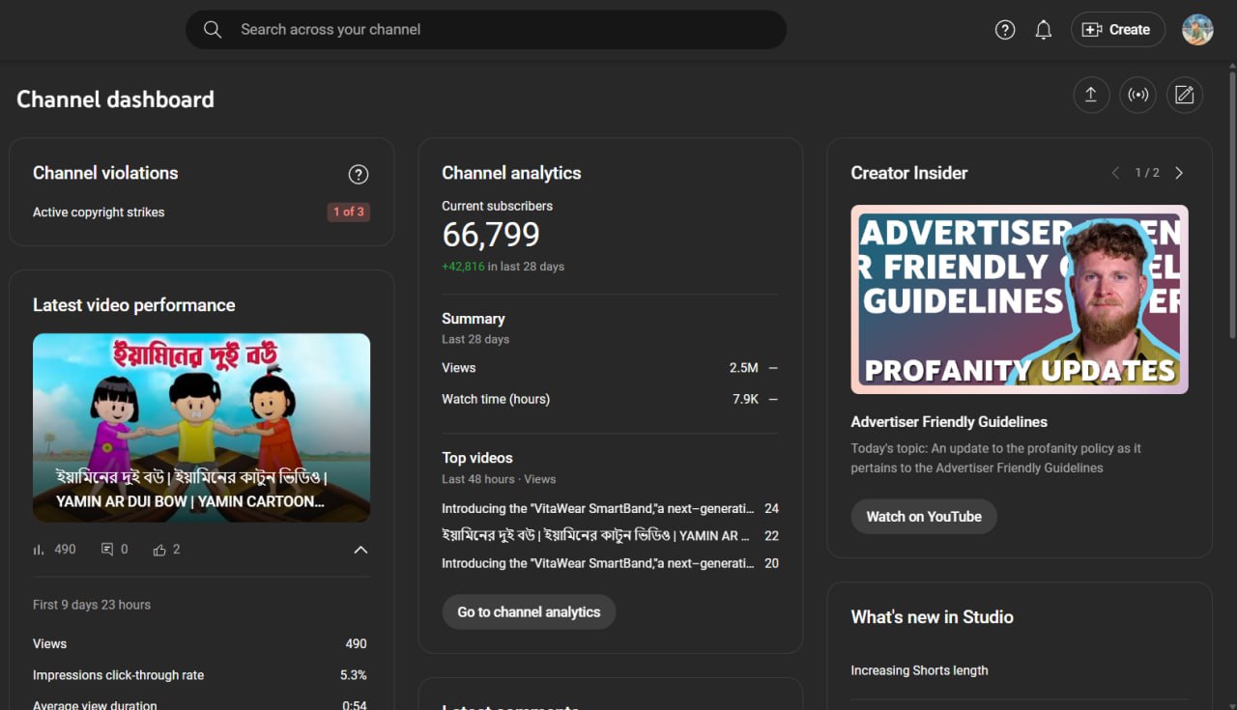The width and height of the screenshot is (1237, 710).
Task: Click the create post pencil icon
Action: 1185,95
